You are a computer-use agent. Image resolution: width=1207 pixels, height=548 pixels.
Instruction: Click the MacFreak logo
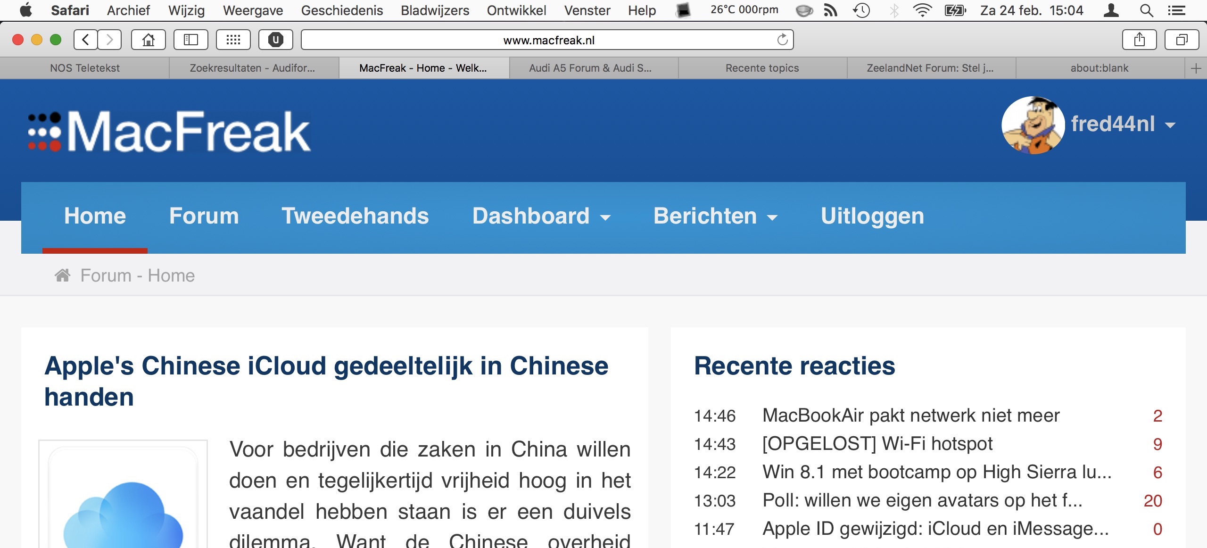pos(170,132)
